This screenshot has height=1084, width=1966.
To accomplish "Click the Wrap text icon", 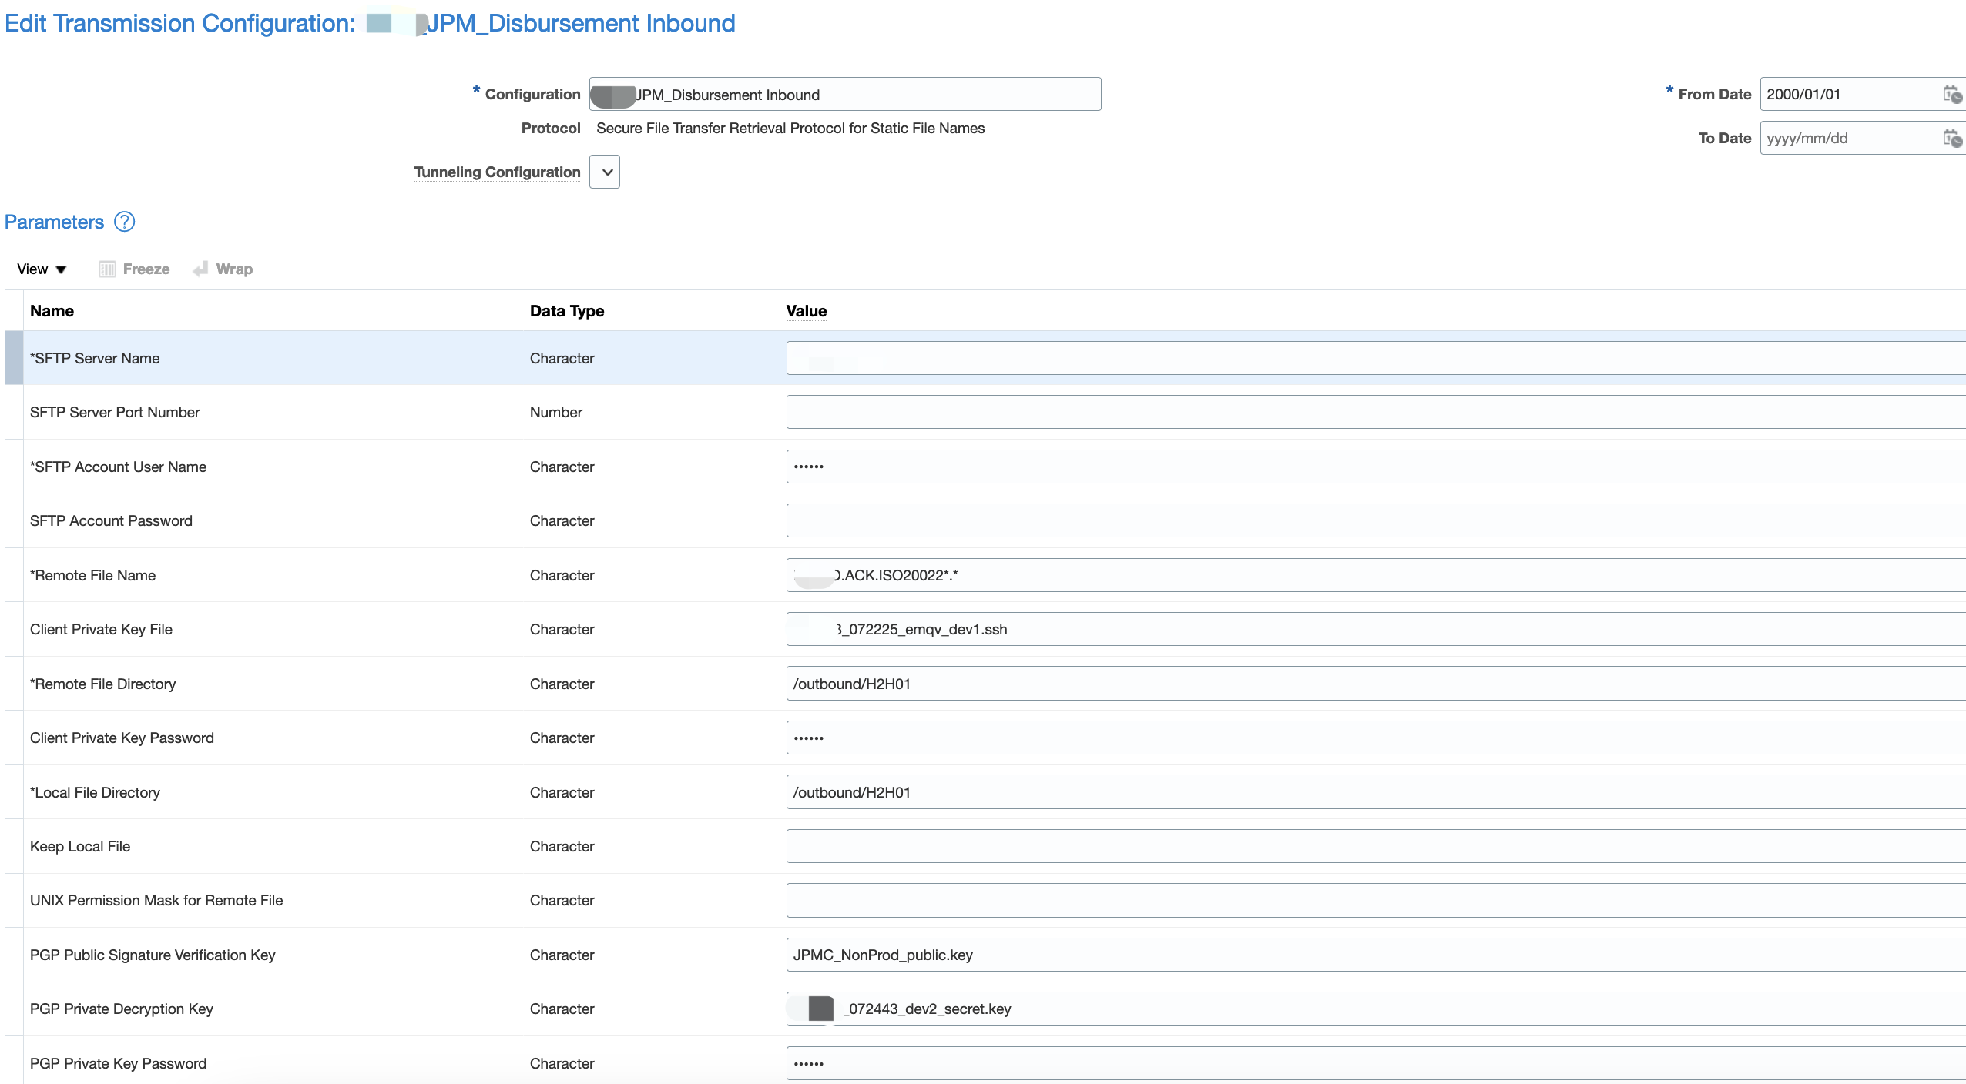I will tap(201, 269).
